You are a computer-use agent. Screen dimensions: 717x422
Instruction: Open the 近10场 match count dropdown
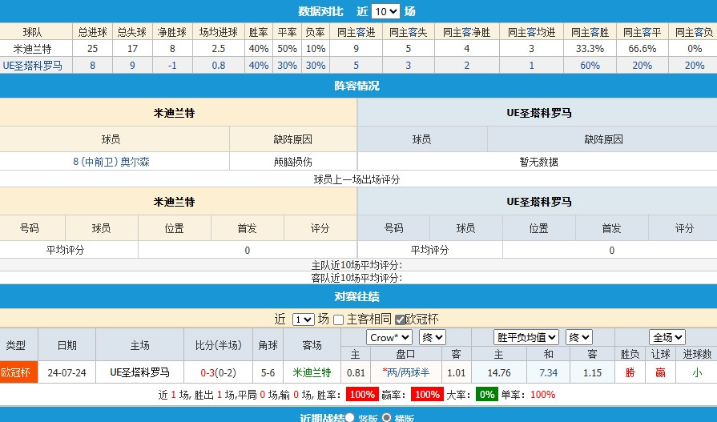pyautogui.click(x=385, y=11)
